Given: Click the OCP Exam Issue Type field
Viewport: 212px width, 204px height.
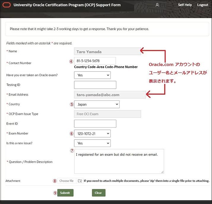Looking at the screenshot, I should 107,114.
